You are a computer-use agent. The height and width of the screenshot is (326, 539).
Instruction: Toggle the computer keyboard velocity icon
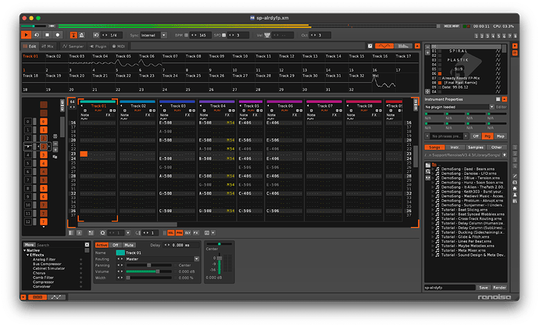267,35
